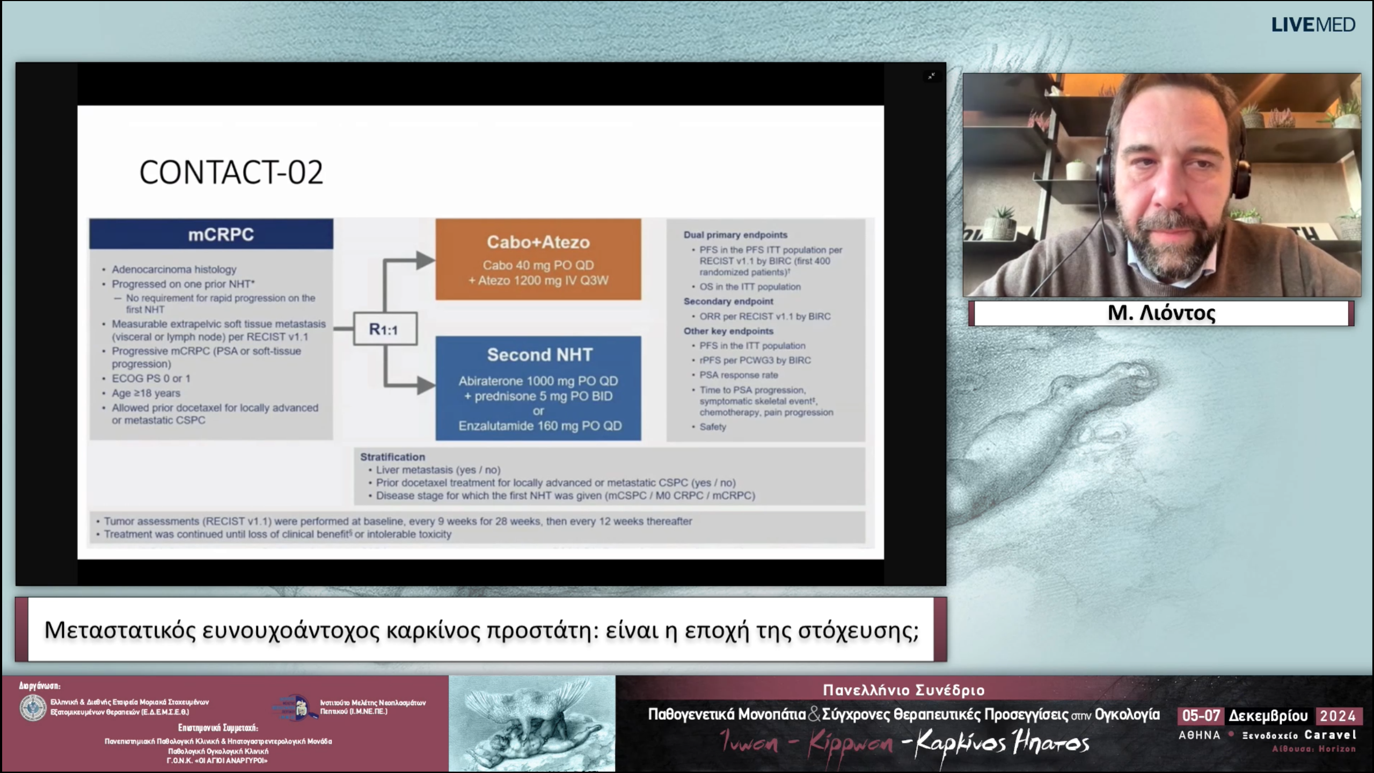The height and width of the screenshot is (773, 1374).
Task: Click the Adenocarcinoma histology bullet
Action: pyautogui.click(x=174, y=269)
